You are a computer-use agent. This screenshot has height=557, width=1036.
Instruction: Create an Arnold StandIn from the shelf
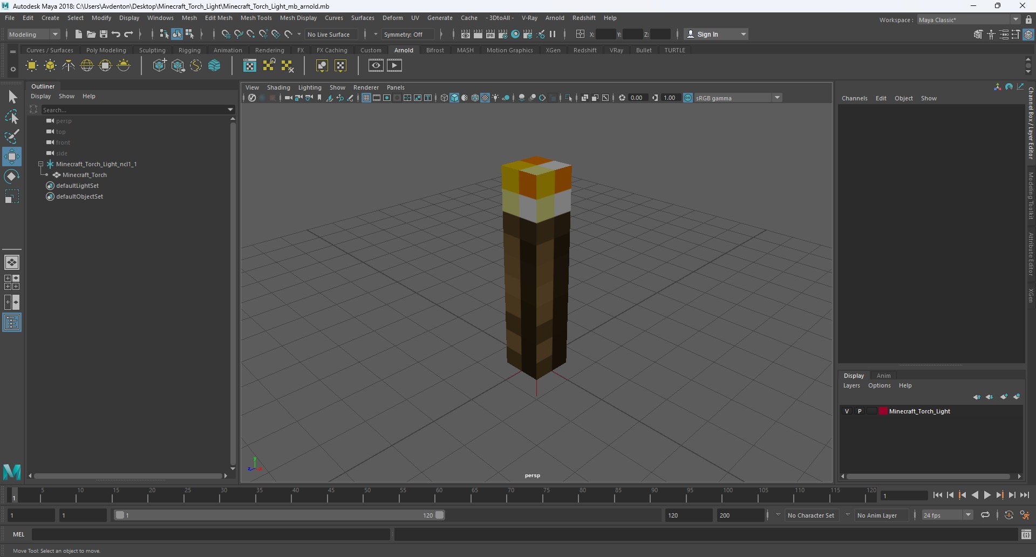(x=159, y=66)
